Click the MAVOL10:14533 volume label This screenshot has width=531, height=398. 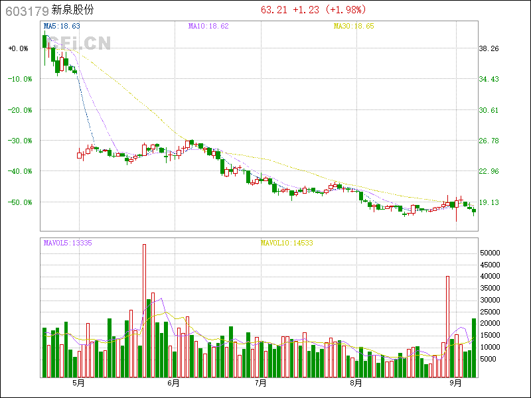tap(286, 243)
